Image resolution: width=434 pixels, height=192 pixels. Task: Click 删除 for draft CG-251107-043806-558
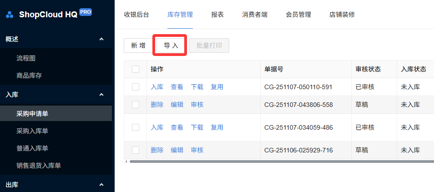click(x=157, y=105)
